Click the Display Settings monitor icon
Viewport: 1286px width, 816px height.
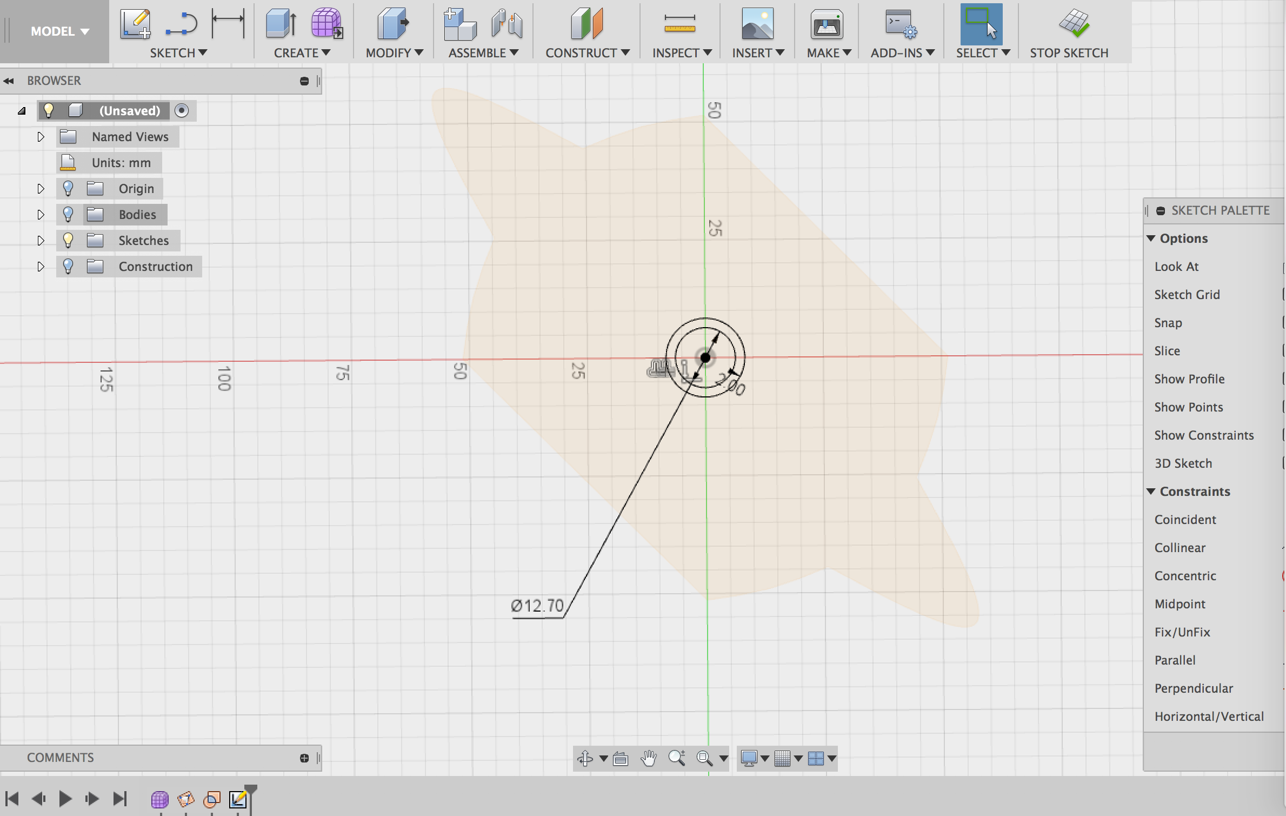point(749,758)
